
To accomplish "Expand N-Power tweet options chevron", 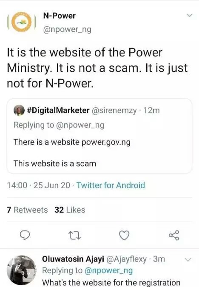I will click(x=190, y=15).
